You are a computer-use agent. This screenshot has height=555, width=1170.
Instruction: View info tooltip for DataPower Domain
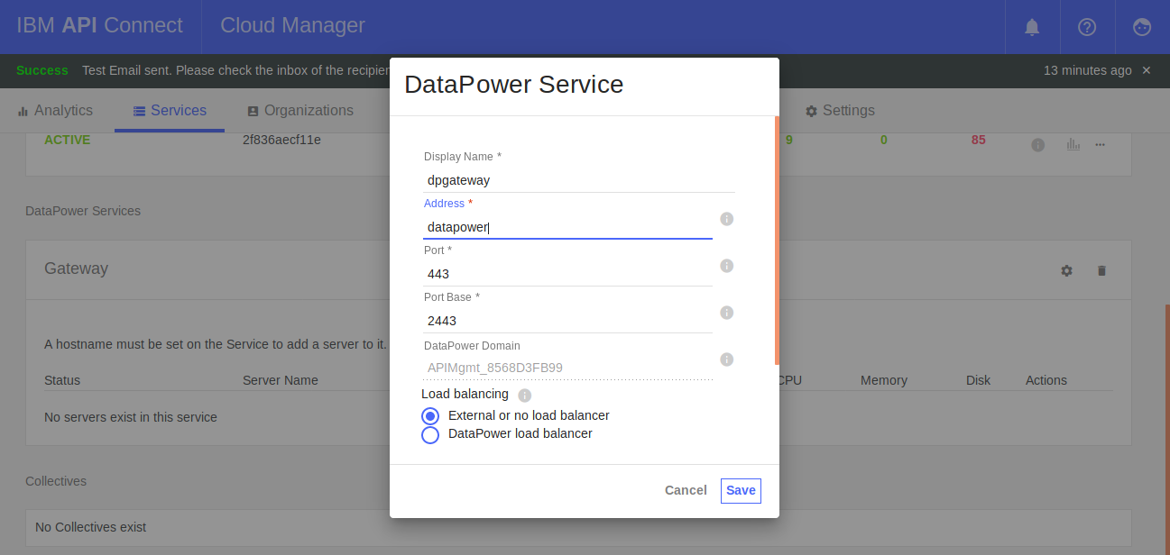pos(726,359)
